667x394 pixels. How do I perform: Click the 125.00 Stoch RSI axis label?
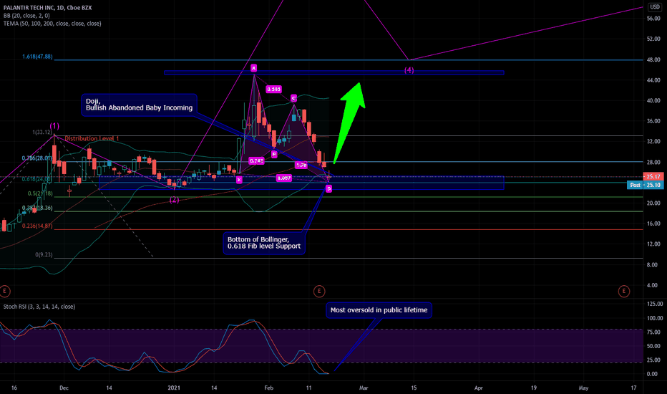coord(655,304)
